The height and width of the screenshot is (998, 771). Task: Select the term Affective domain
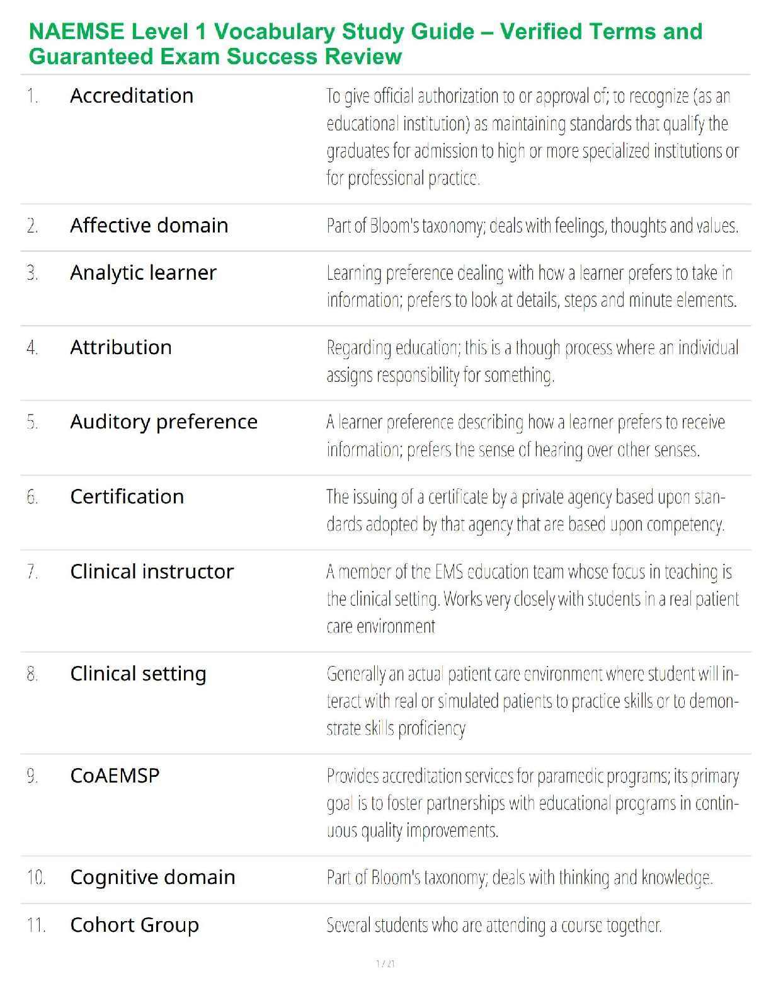pos(149,226)
